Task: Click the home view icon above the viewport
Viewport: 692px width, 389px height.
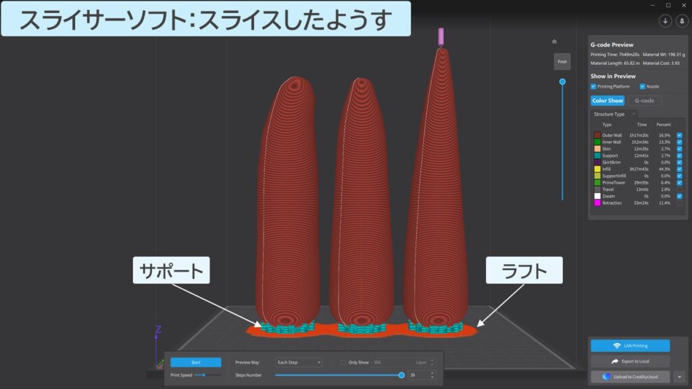Action: point(554,41)
